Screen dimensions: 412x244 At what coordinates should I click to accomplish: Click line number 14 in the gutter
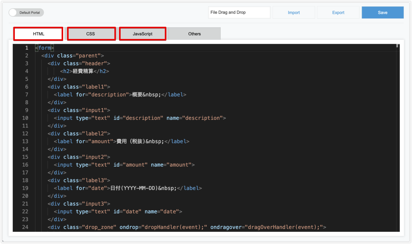click(25, 149)
